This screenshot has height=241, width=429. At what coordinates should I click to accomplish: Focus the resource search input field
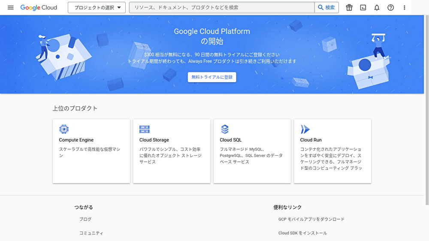(221, 8)
